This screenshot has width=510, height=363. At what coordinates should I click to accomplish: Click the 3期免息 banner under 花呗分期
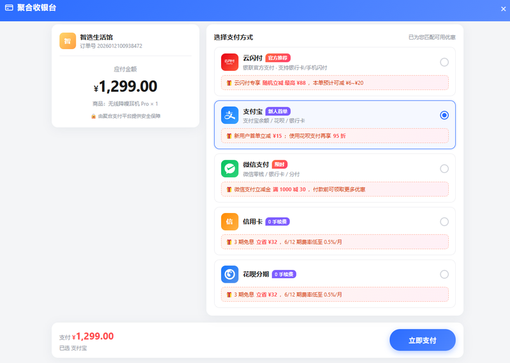point(335,295)
